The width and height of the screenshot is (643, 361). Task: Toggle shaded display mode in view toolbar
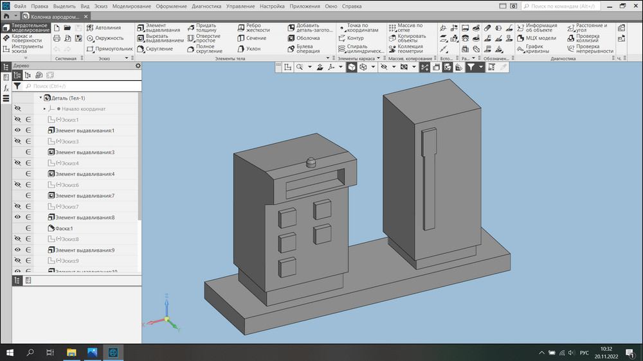(x=352, y=67)
